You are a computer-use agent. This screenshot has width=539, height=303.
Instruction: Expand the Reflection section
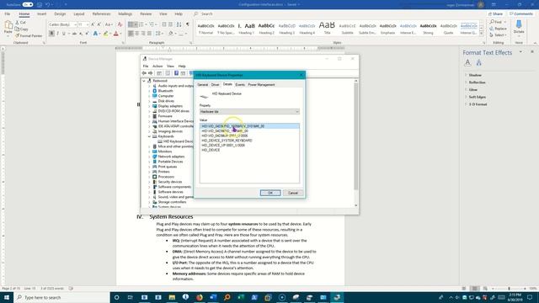[x=477, y=82]
